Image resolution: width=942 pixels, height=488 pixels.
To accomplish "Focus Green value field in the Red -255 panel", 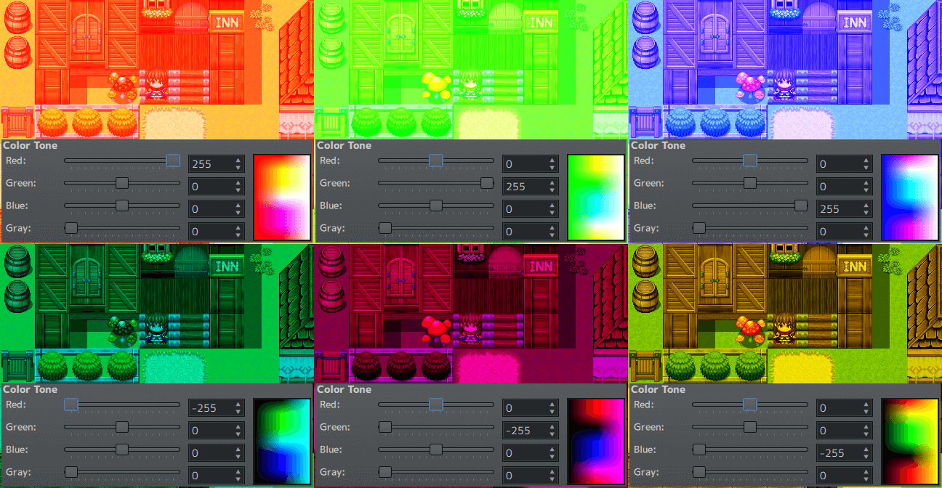I will click(x=216, y=431).
